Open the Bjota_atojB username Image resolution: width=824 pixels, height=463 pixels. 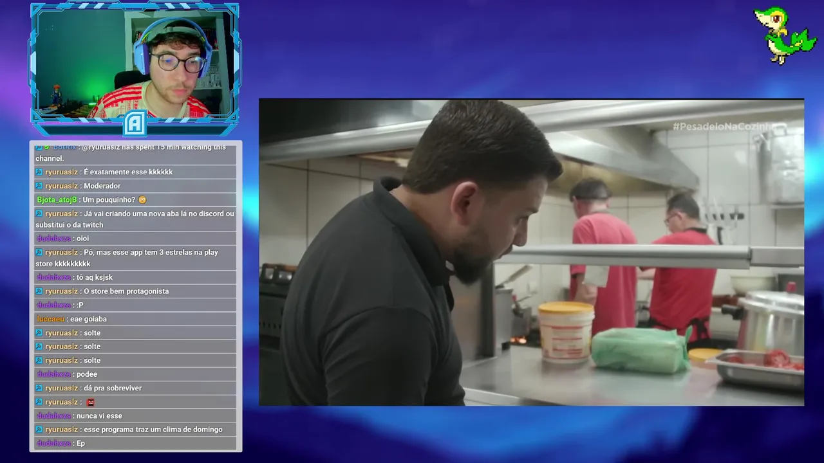[x=57, y=200]
